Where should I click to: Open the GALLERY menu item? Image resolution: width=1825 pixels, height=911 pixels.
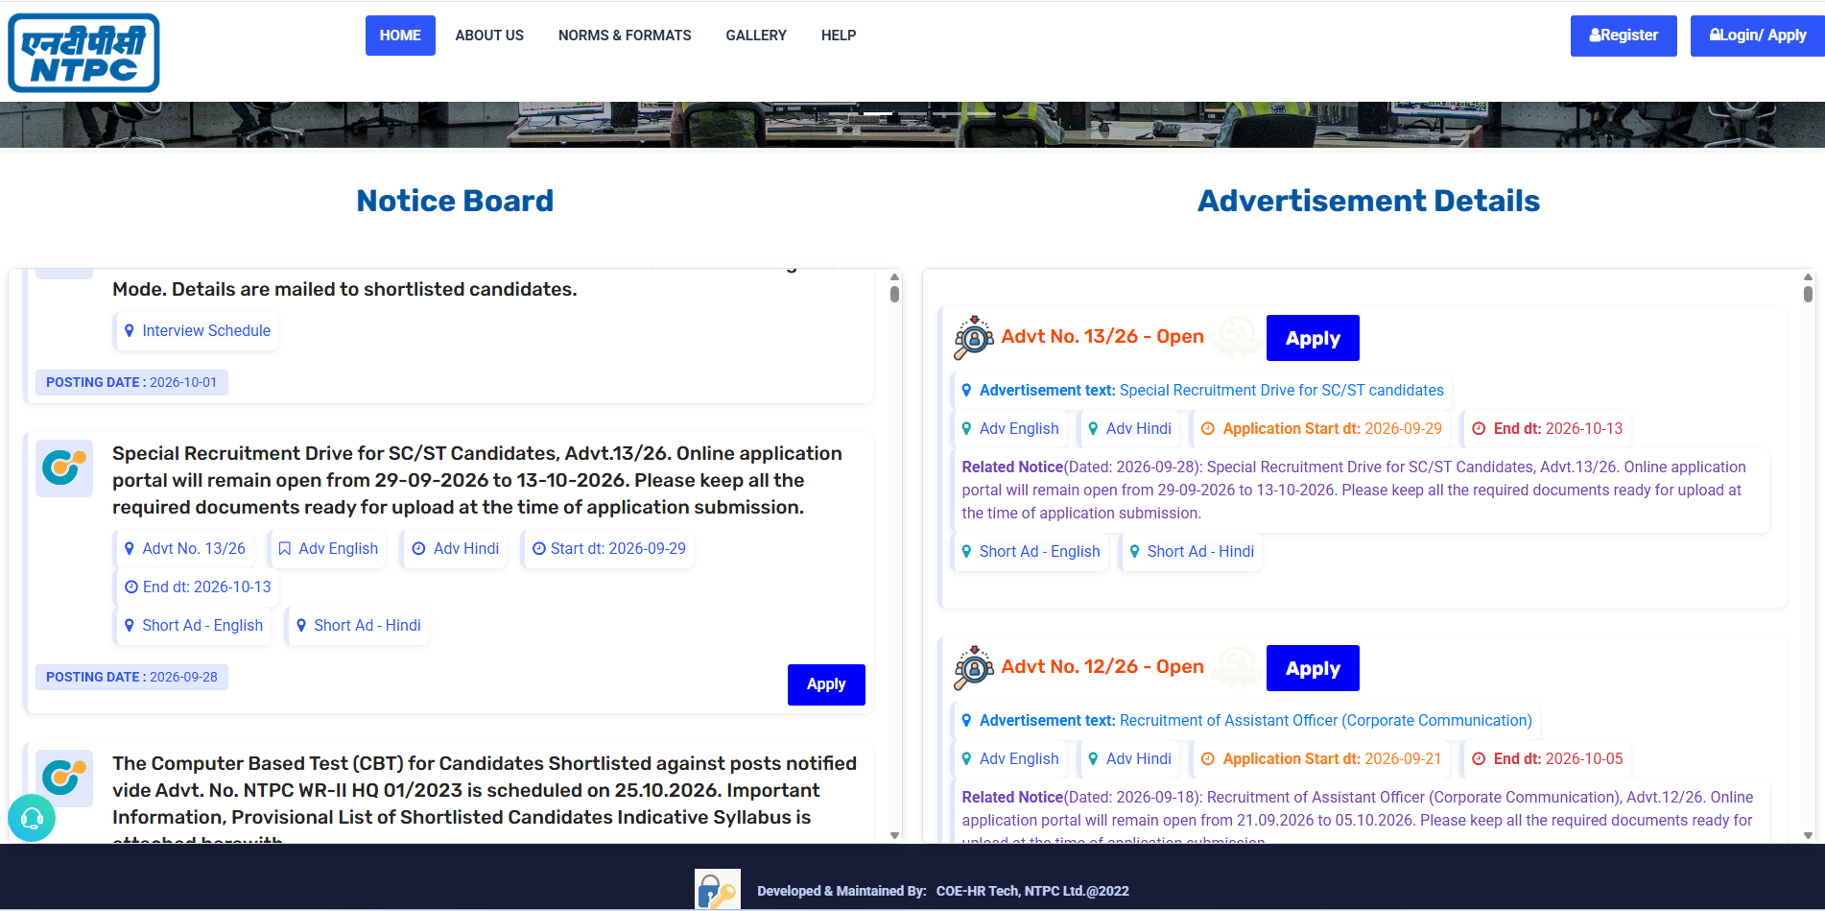point(756,36)
